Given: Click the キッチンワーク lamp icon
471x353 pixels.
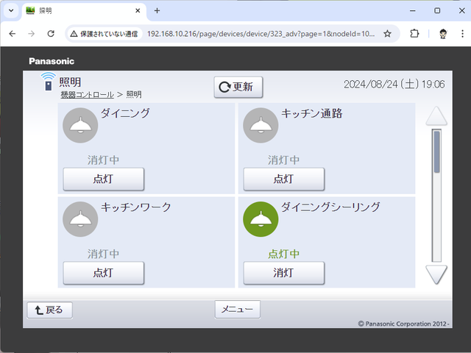Looking at the screenshot, I should tap(80, 219).
